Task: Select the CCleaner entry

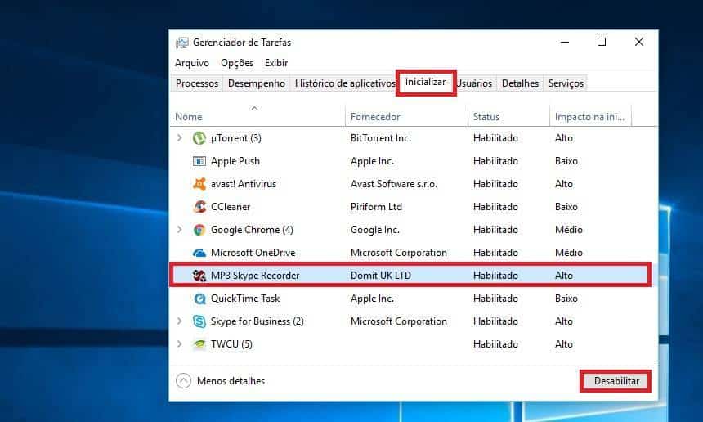Action: pos(231,207)
